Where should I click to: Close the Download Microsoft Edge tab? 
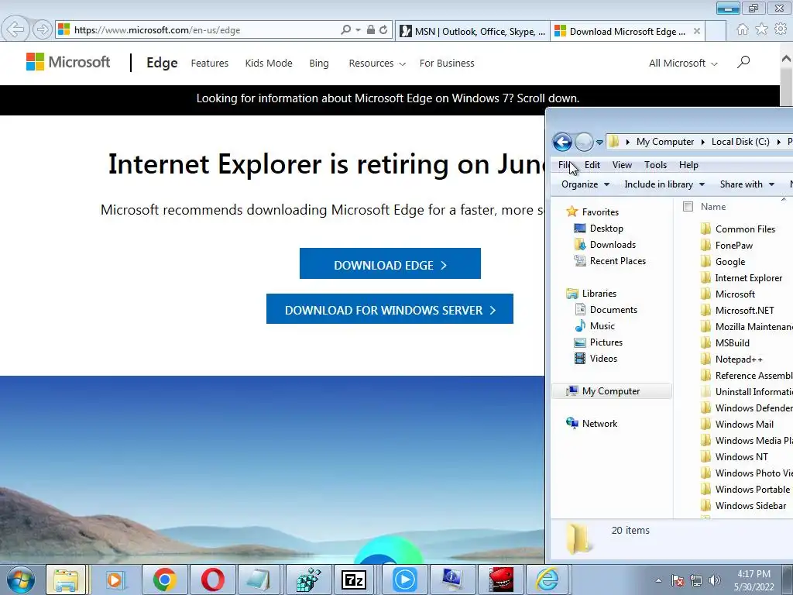click(697, 31)
